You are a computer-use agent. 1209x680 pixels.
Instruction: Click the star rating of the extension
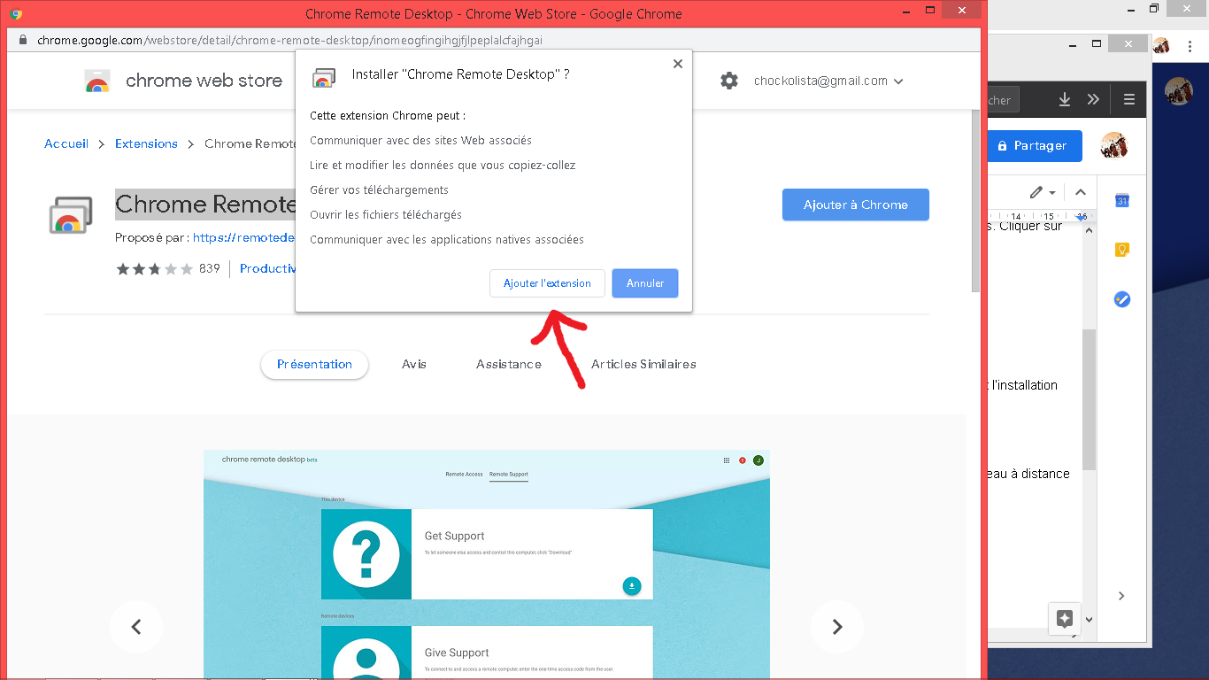(154, 268)
